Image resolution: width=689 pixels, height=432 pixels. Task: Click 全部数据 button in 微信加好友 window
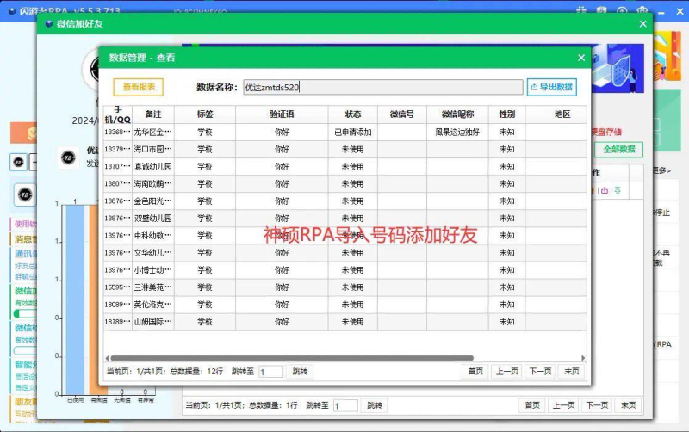619,149
